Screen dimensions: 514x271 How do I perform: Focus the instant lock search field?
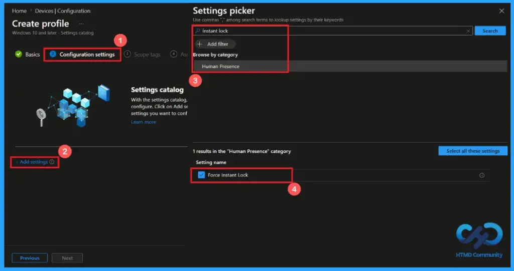[333, 31]
